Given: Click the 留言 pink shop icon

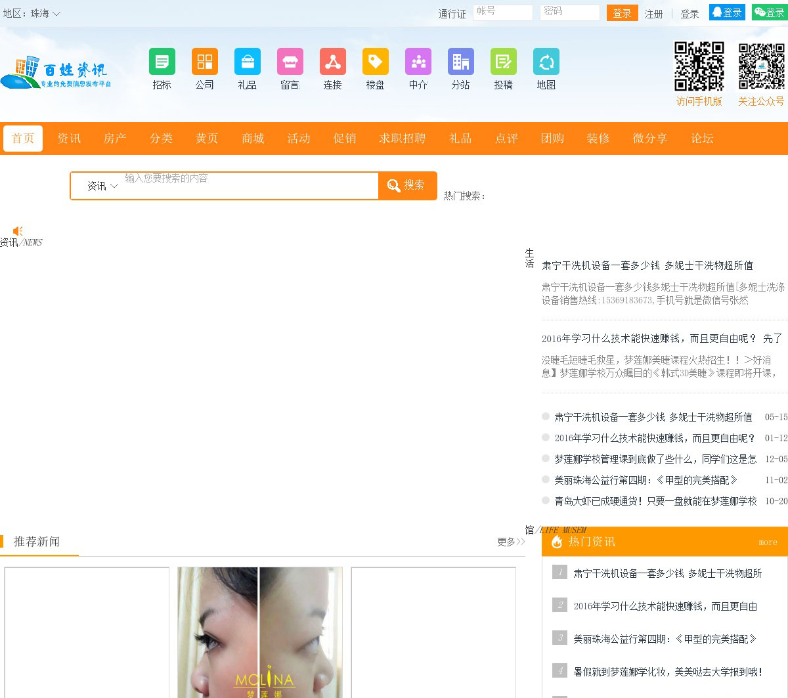Looking at the screenshot, I should click(290, 62).
